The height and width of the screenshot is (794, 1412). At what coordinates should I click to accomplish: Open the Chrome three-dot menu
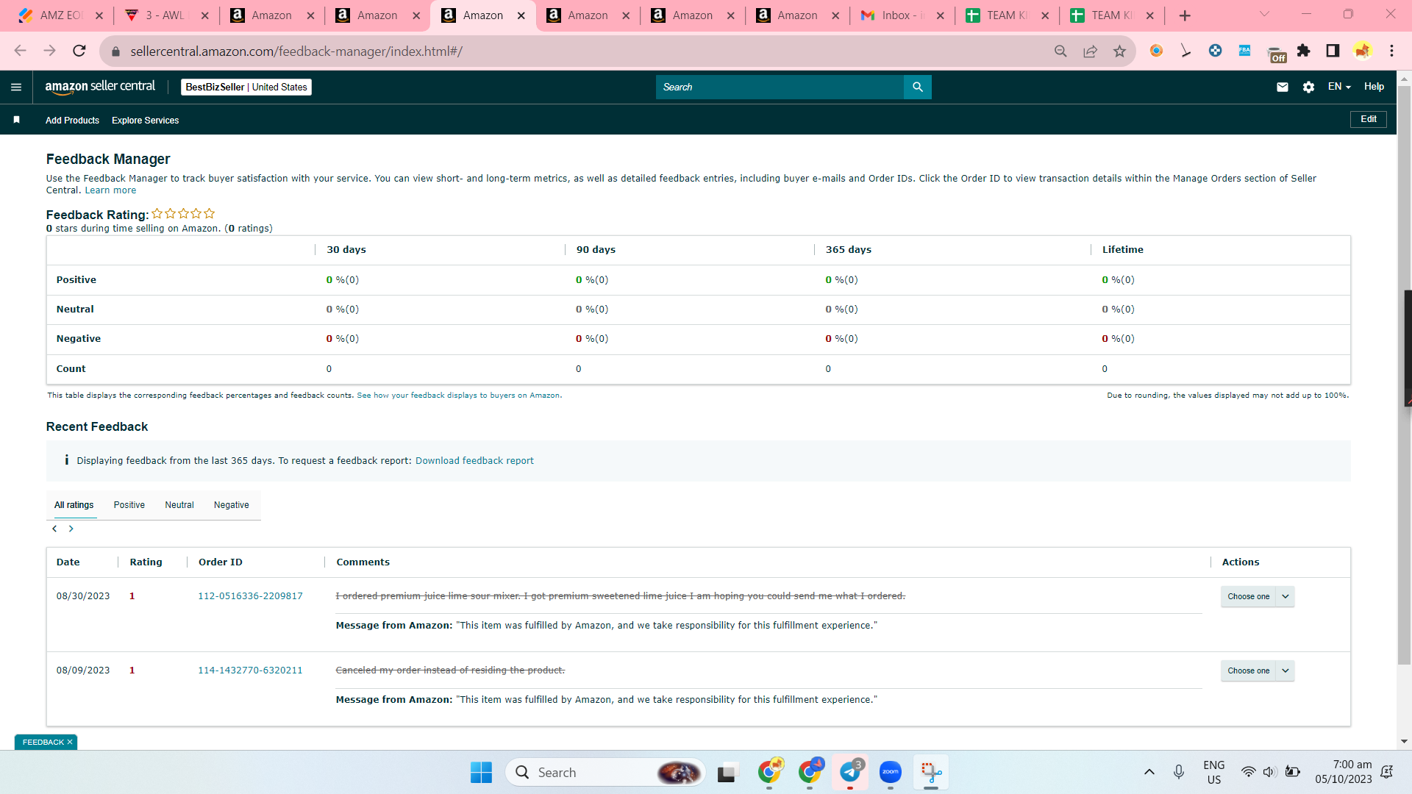click(x=1391, y=51)
